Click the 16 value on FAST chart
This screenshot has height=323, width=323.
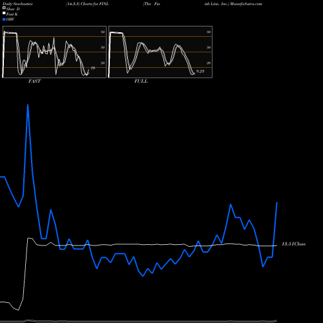coord(93,68)
